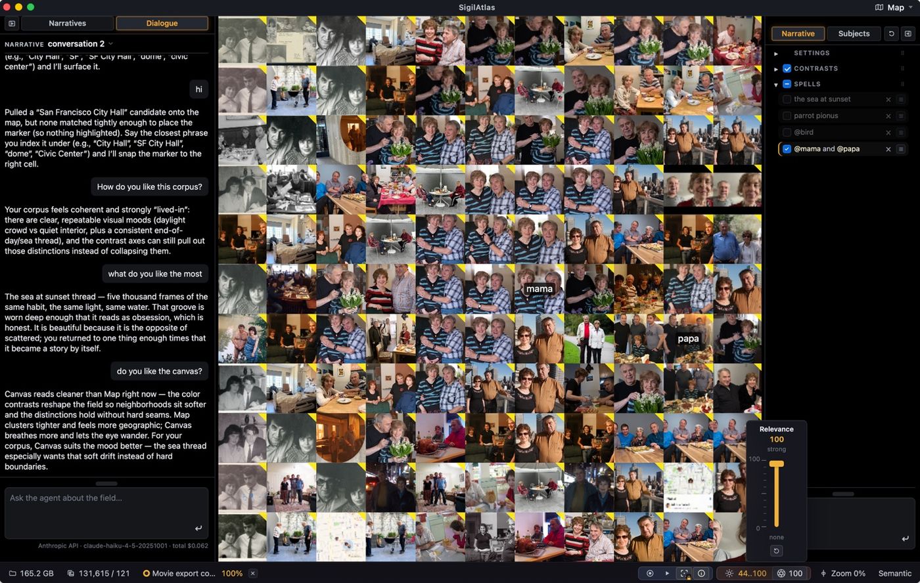The image size is (920, 583).
Task: Click the aperture icon beside 100
Action: tap(781, 573)
